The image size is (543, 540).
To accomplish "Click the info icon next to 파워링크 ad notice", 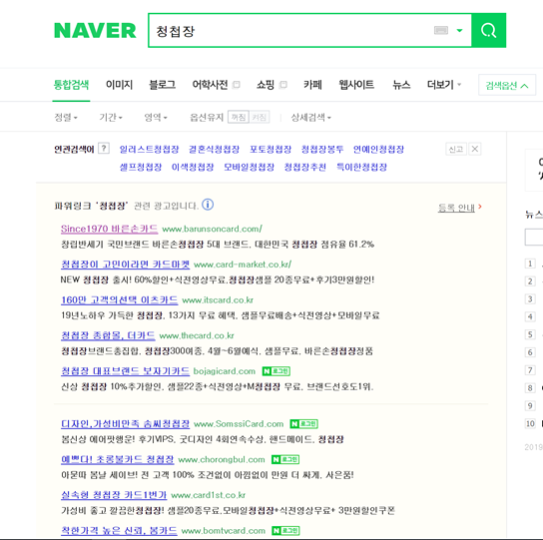I will coord(208,205).
